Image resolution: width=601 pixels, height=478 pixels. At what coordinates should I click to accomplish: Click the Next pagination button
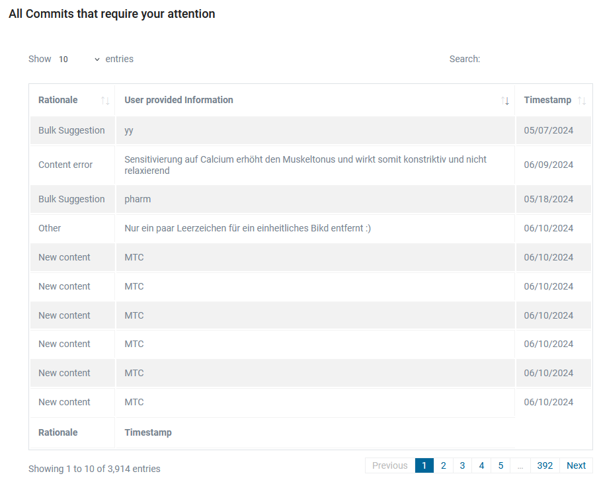576,465
